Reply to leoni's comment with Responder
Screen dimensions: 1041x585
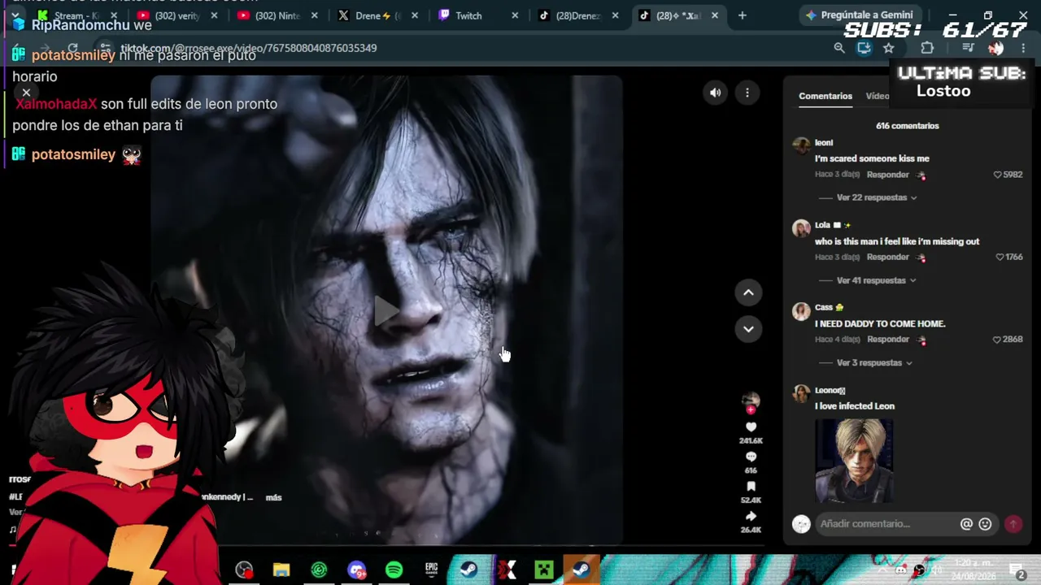(887, 175)
